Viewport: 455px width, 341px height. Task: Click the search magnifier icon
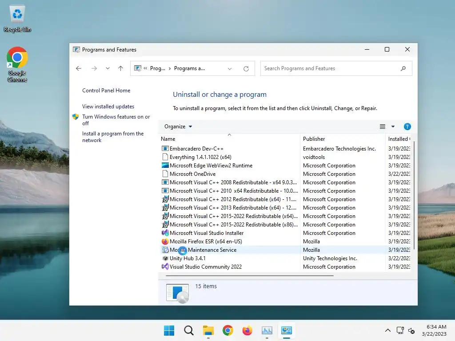403,68
